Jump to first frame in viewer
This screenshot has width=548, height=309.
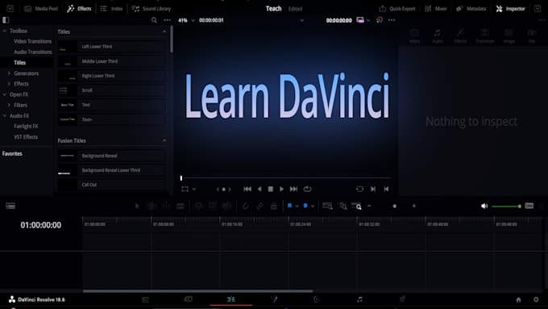[247, 189]
